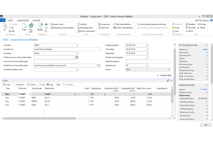Click the Kundenavn input field
The width and height of the screenshot is (213, 142).
point(67,49)
